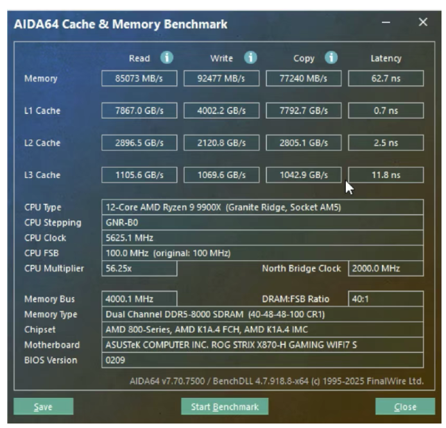The height and width of the screenshot is (428, 446).
Task: Click the info icon next to Copy
Action: pyautogui.click(x=331, y=58)
